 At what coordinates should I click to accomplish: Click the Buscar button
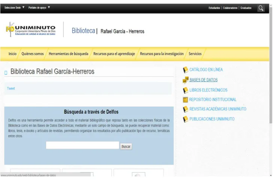[x=126, y=146]
